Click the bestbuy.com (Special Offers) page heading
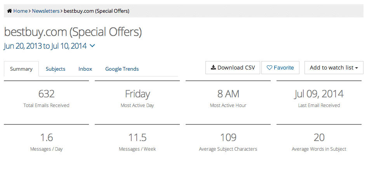The image size is (367, 170). (x=73, y=32)
